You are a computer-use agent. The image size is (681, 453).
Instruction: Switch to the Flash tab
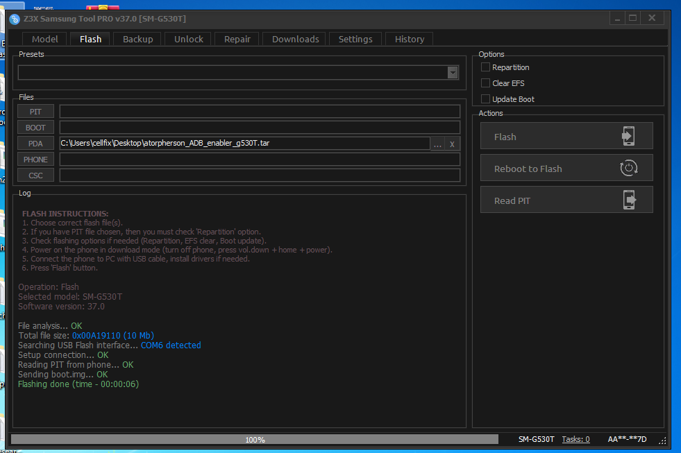click(x=90, y=39)
